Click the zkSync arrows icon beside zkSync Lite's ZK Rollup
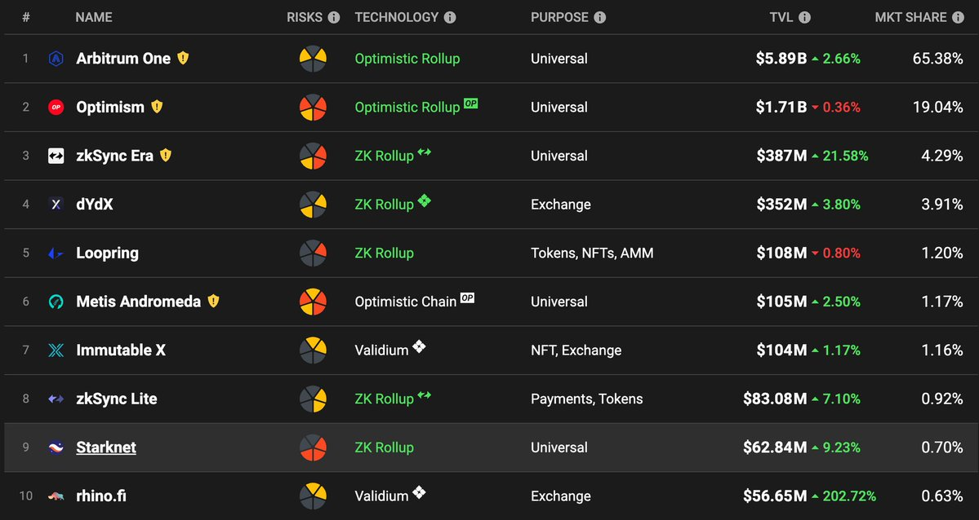 coord(424,395)
